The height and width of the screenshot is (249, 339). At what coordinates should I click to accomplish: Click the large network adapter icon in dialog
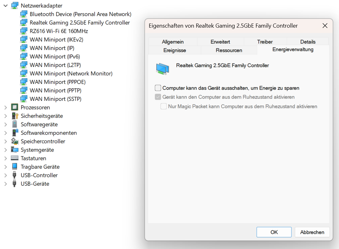click(x=163, y=69)
